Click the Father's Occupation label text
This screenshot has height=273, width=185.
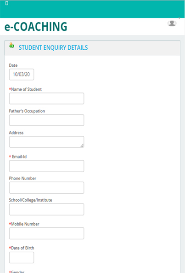click(x=27, y=111)
